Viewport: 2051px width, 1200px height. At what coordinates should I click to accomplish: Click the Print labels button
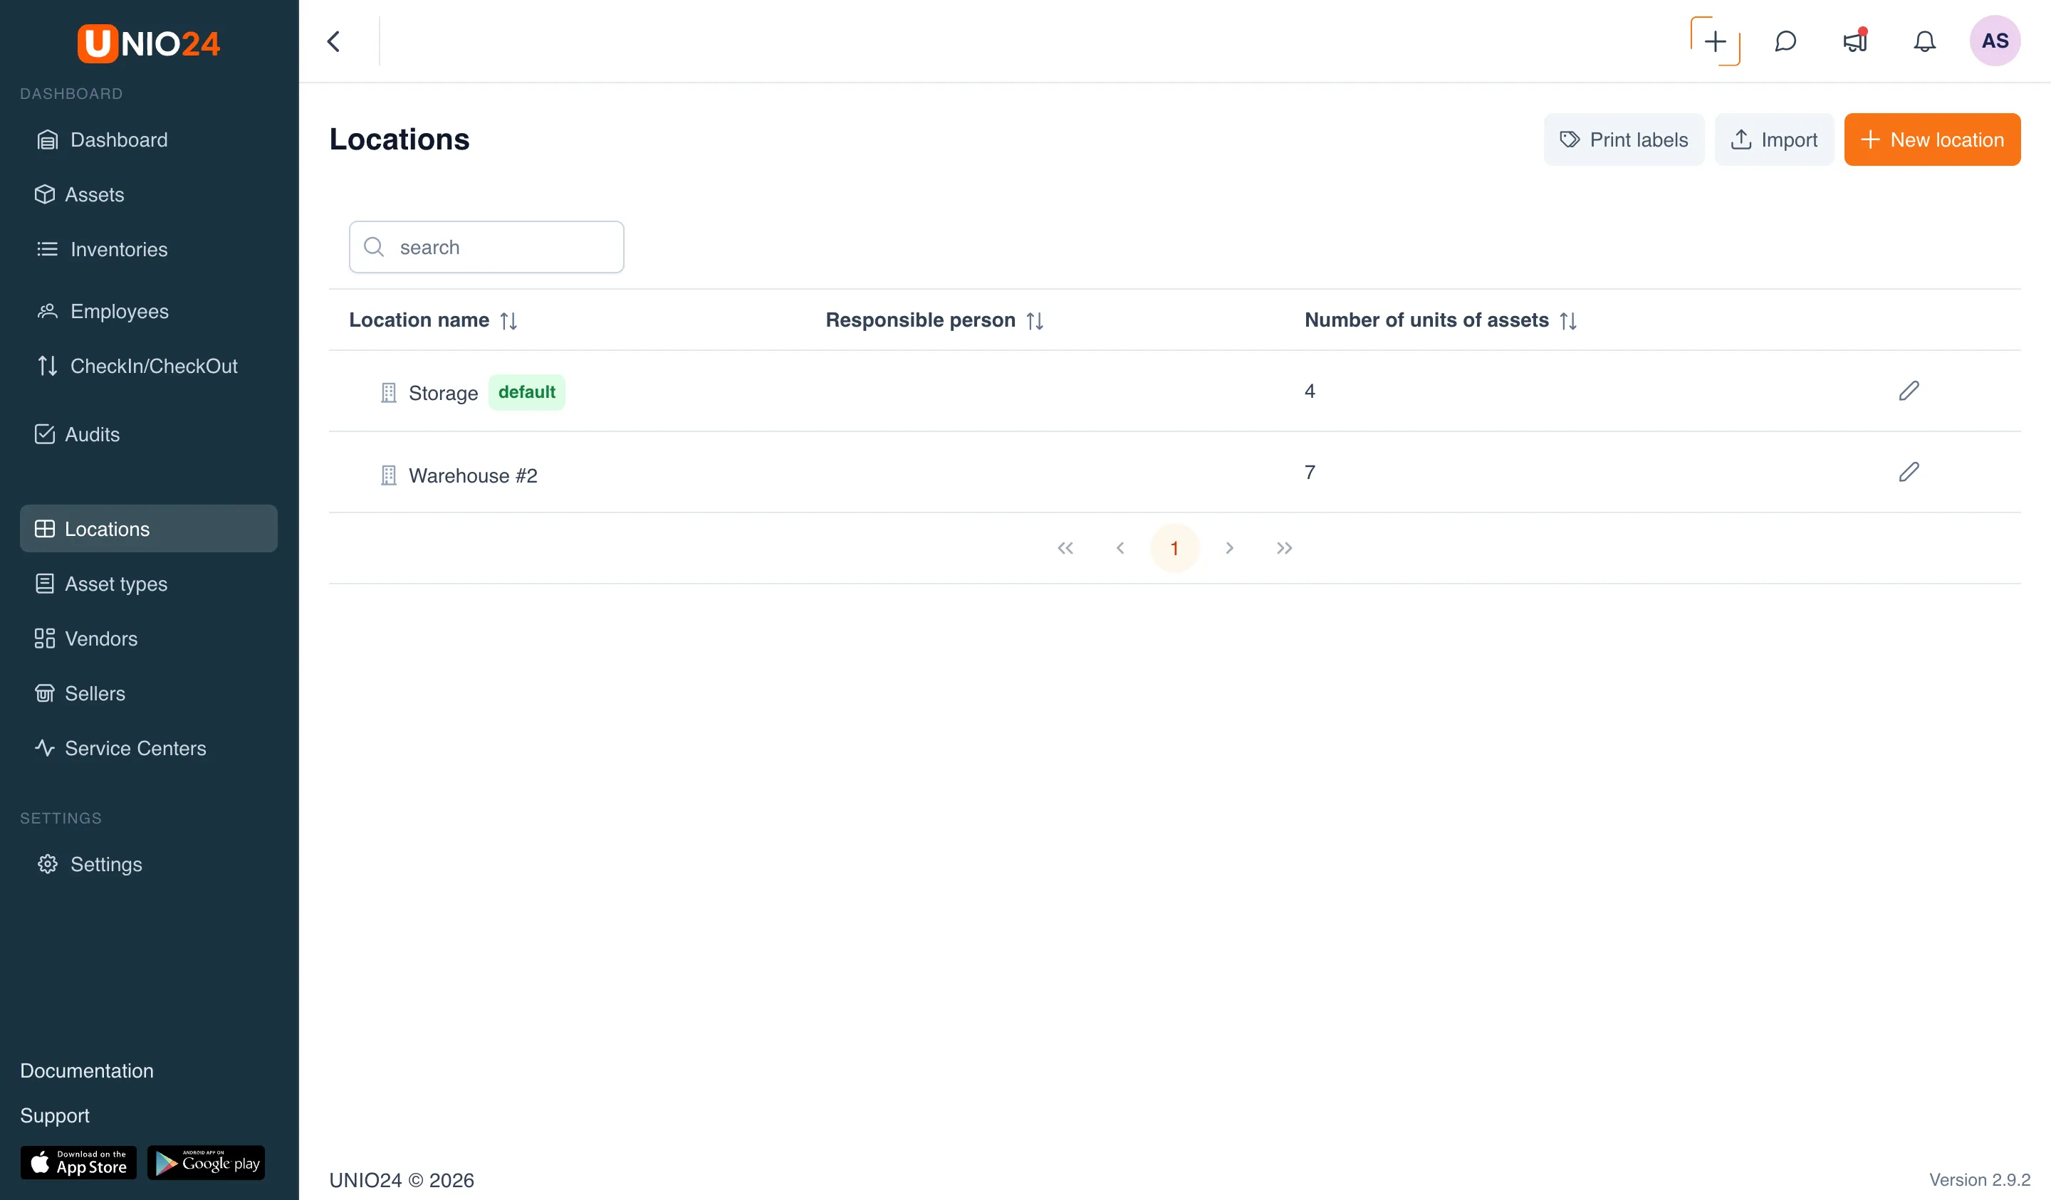1624,140
